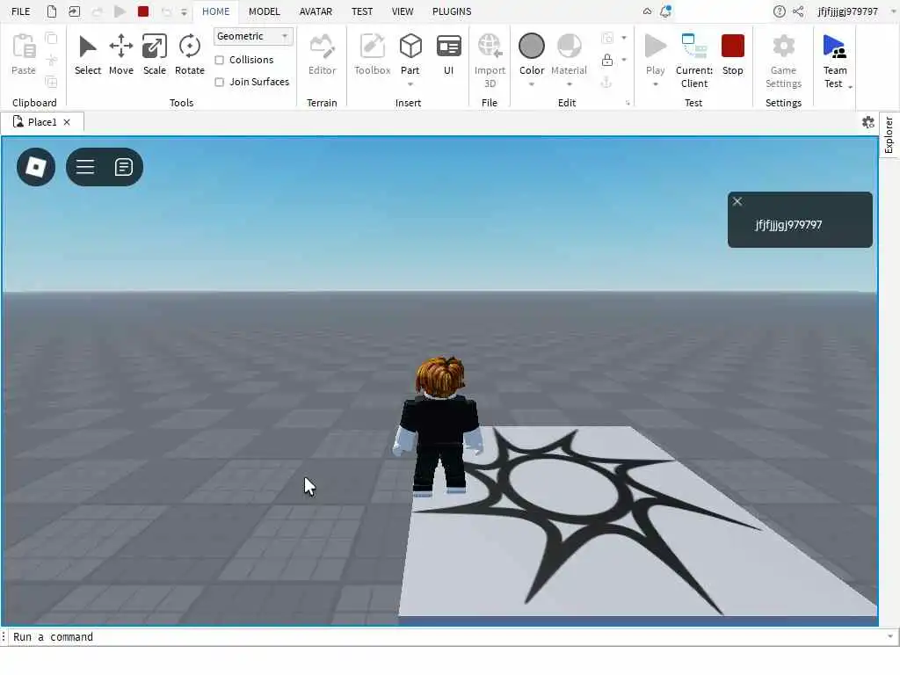The image size is (900, 675).
Task: Enable the Collisions checkbox
Action: point(219,60)
